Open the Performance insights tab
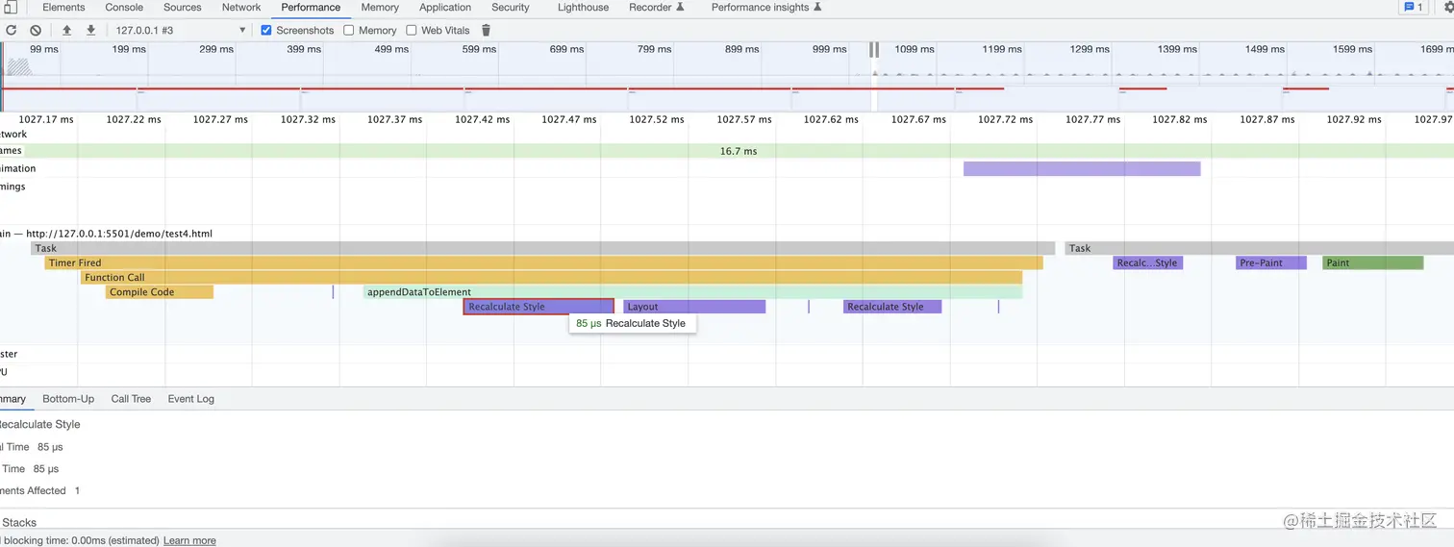Viewport: 1454px width, 547px height. 760,7
